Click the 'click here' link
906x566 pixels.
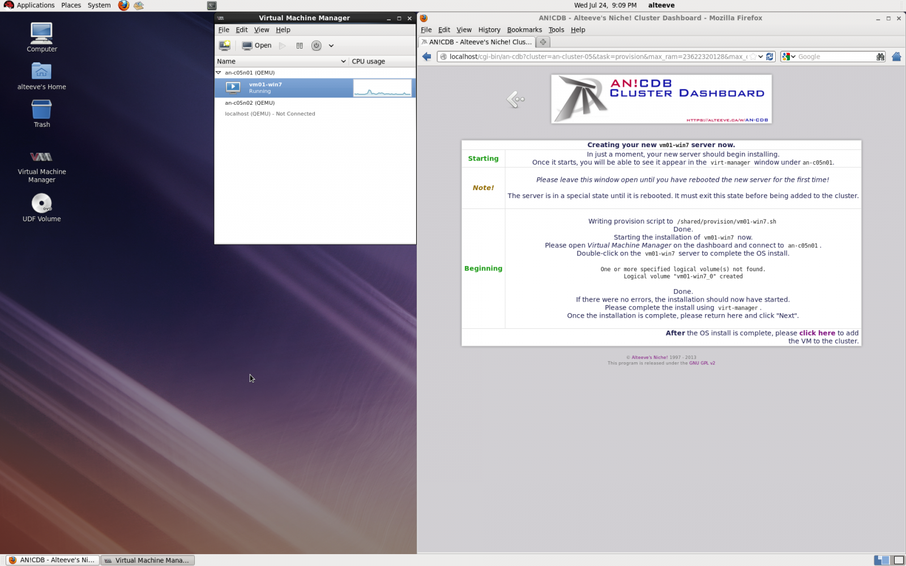point(817,333)
